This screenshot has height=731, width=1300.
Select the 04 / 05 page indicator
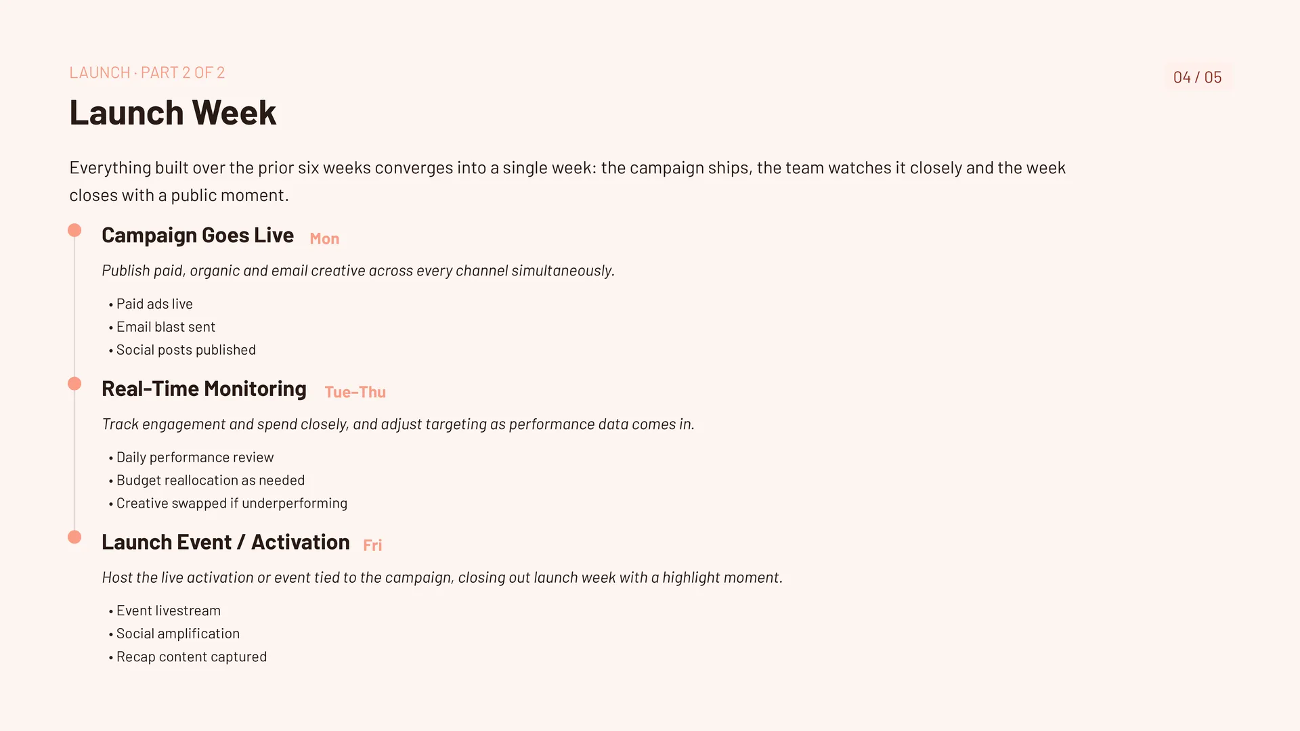pos(1197,77)
